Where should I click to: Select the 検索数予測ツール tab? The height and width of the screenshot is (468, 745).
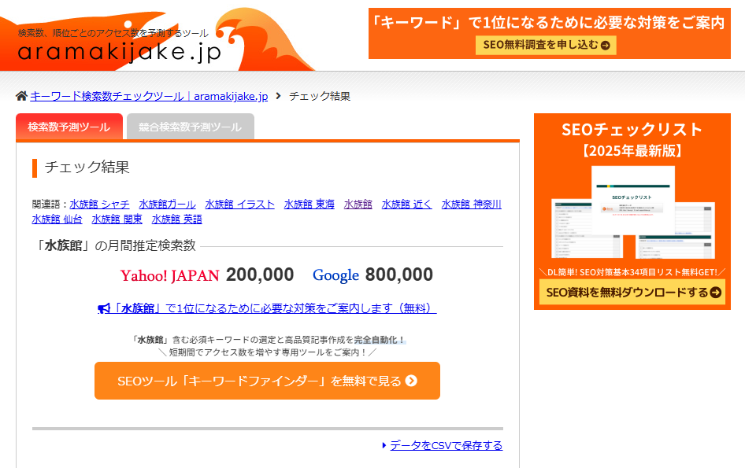69,127
